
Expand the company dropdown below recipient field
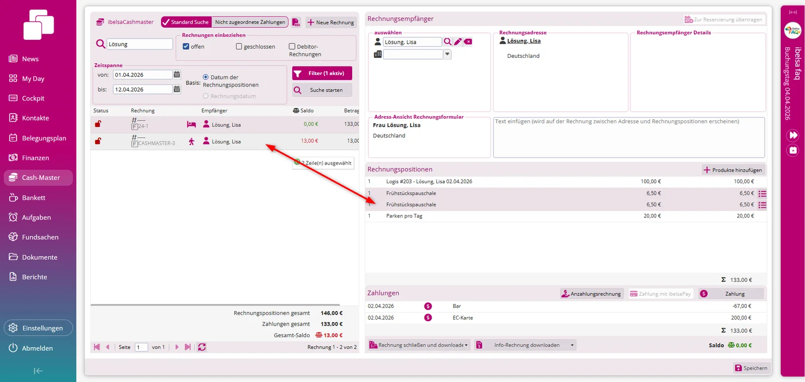coord(447,54)
